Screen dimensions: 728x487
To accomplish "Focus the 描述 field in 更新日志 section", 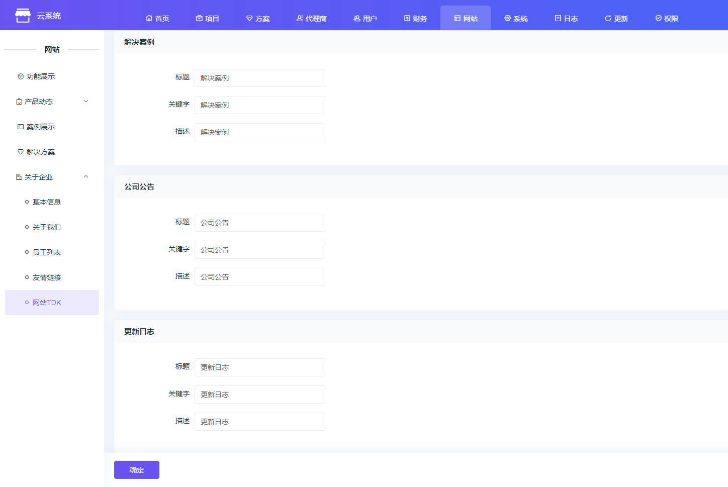I will click(x=260, y=422).
